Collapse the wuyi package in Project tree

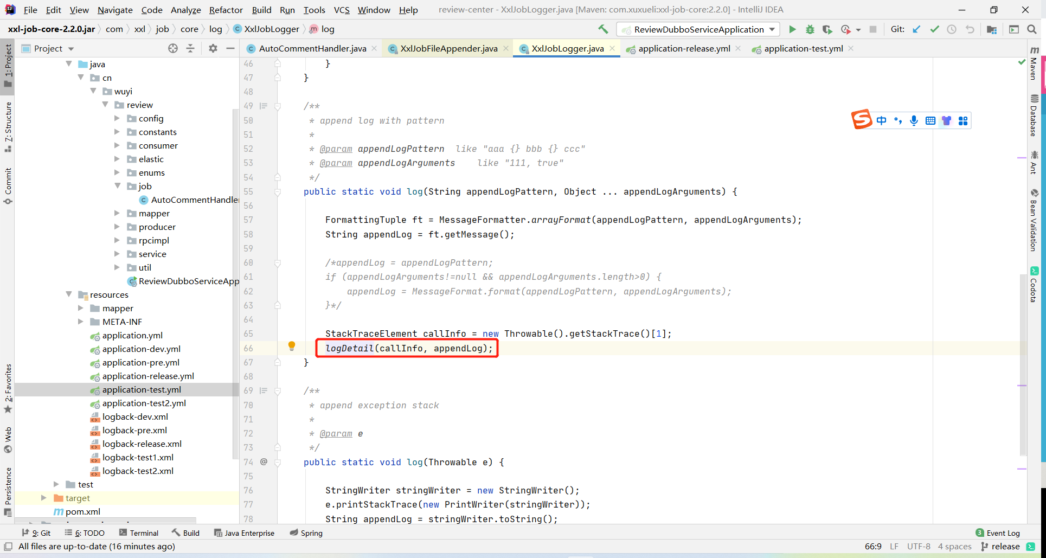93,91
